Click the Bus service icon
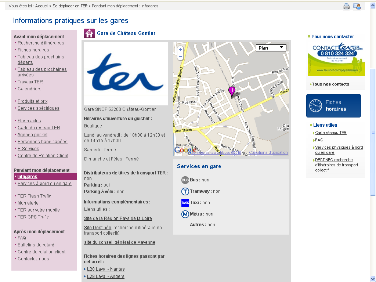376x282 pixels. [x=185, y=180]
